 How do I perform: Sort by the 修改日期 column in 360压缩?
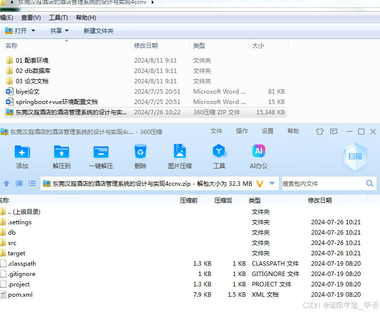click(x=320, y=201)
